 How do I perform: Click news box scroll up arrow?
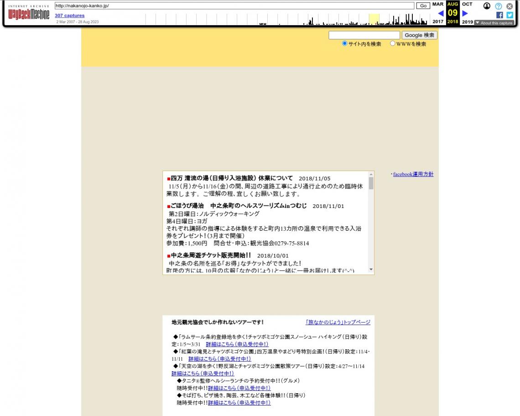pos(371,174)
